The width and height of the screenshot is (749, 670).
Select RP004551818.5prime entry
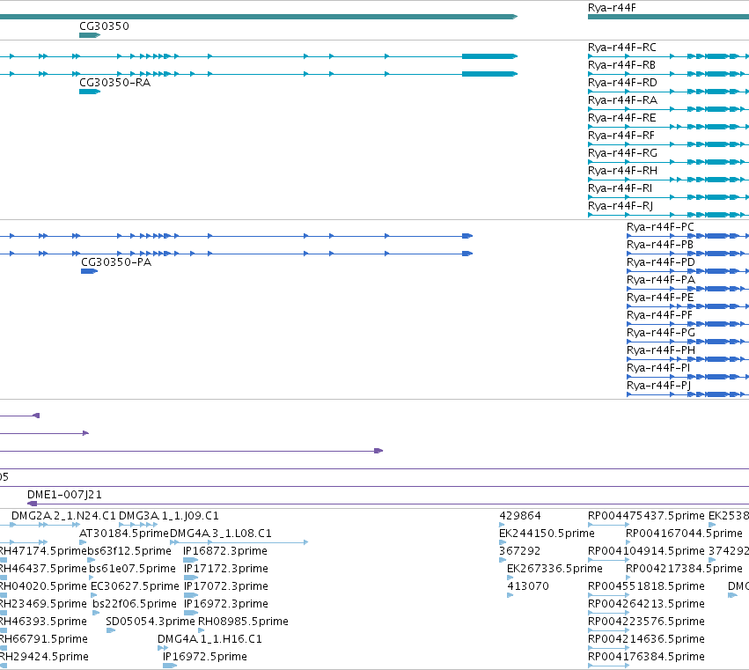646,586
